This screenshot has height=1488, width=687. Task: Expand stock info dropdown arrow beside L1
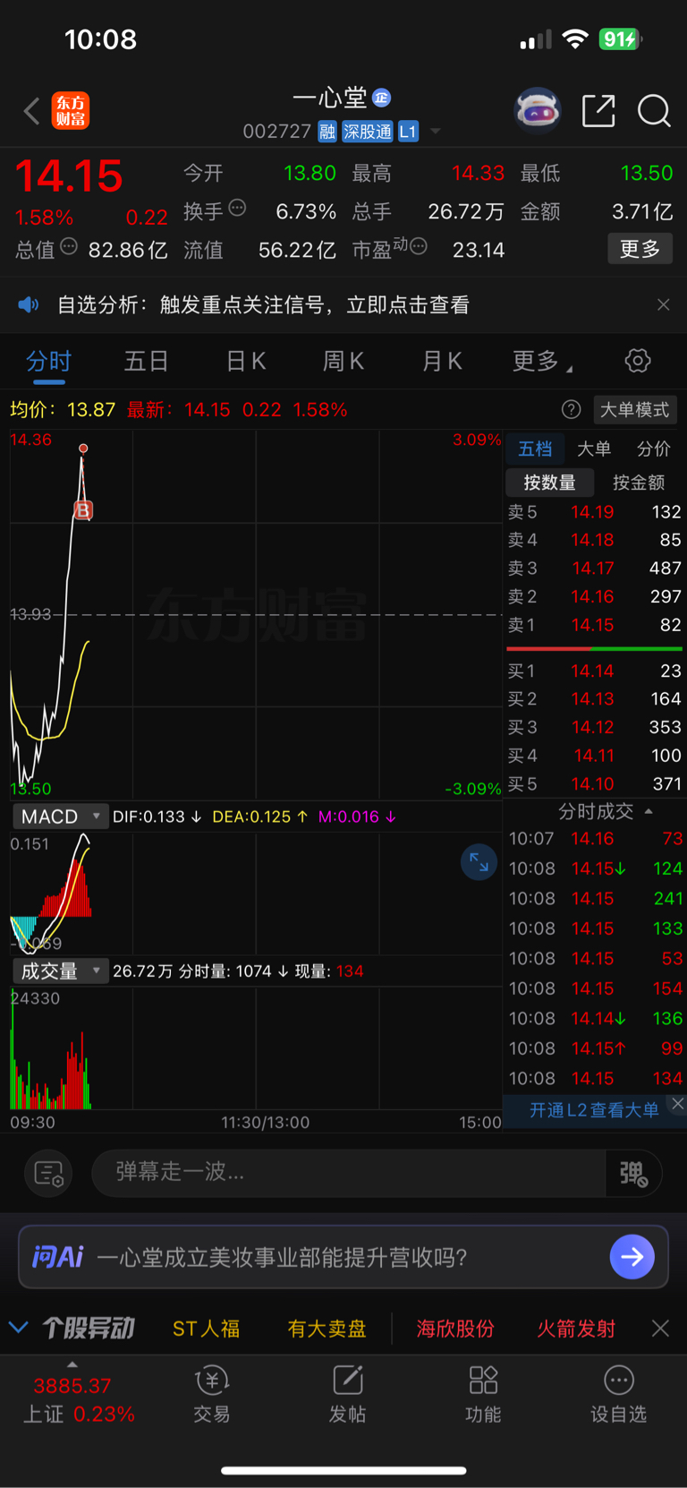coord(436,132)
